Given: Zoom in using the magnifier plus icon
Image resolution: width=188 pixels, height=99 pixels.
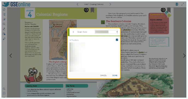Looking at the screenshot, I should coord(4,89).
